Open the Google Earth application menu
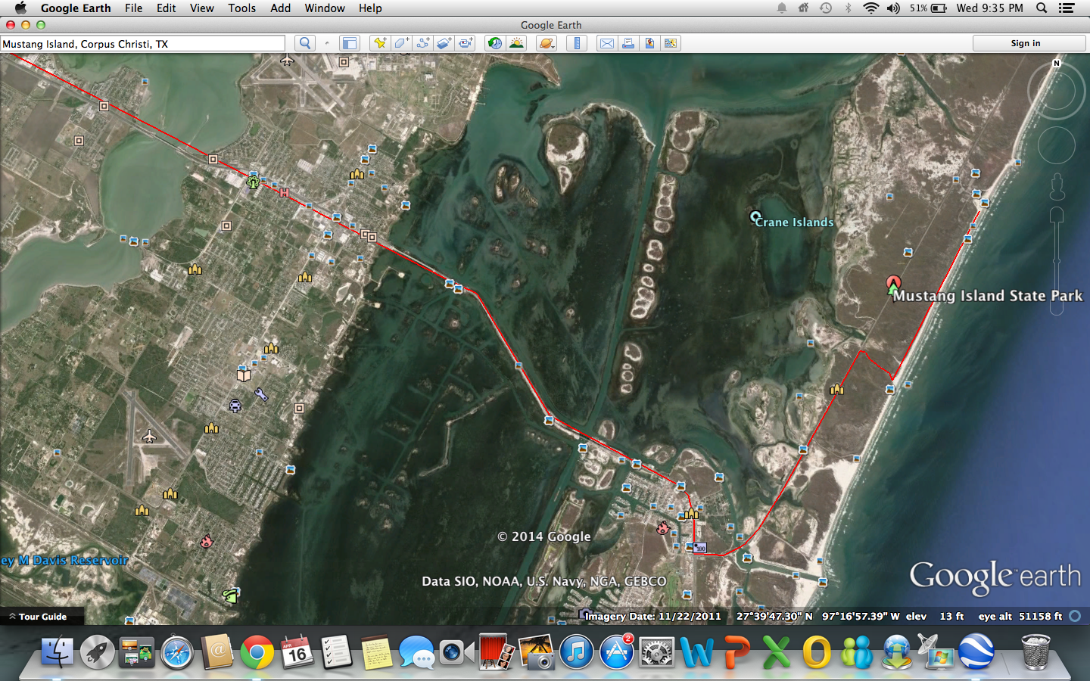This screenshot has height=681, width=1090. pyautogui.click(x=76, y=8)
